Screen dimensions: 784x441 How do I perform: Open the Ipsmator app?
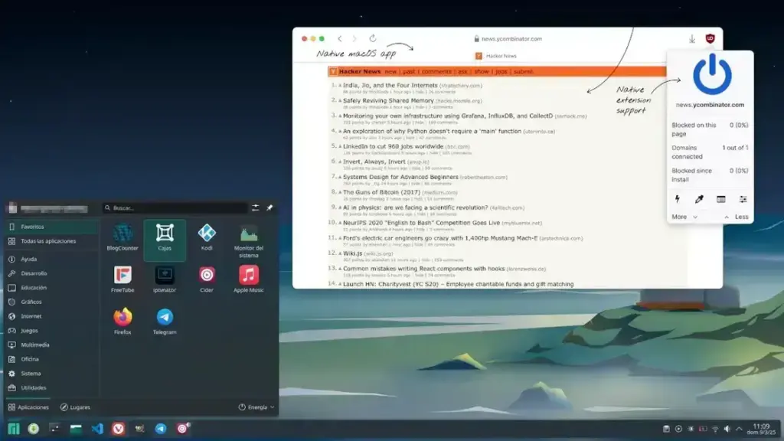click(x=165, y=279)
